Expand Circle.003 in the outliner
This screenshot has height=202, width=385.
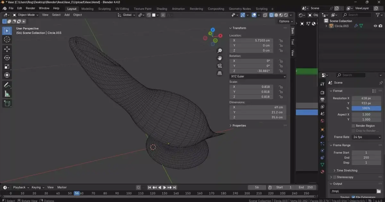click(x=327, y=26)
